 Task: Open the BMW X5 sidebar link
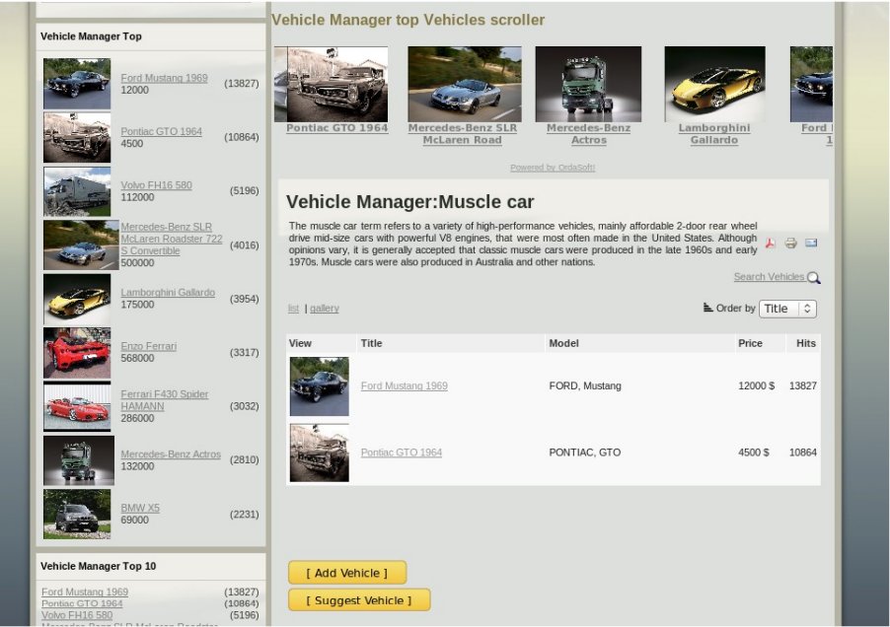pos(140,508)
